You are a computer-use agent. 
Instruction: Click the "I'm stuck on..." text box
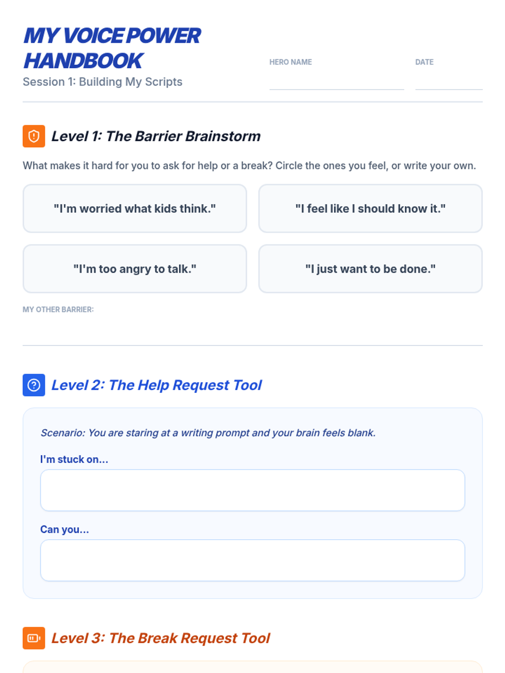click(x=252, y=490)
